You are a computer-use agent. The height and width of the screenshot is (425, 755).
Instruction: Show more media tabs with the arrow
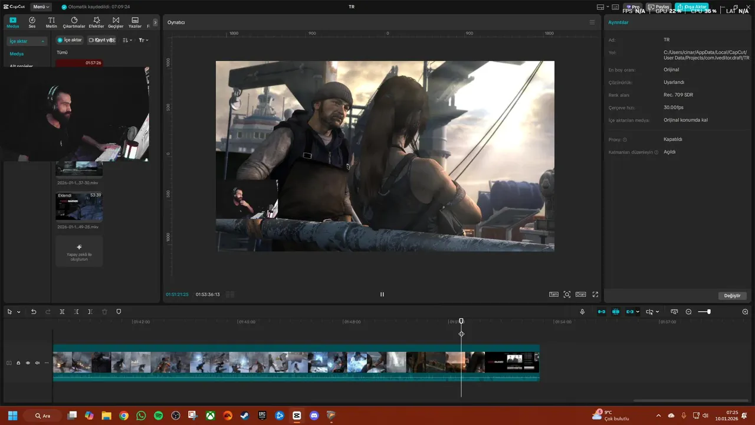pyautogui.click(x=155, y=22)
